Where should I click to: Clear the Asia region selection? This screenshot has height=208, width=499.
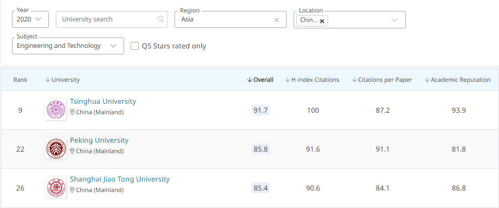coord(277,20)
